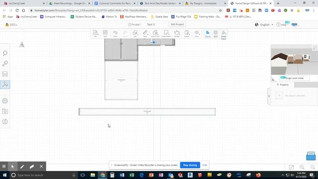Zoom out the canvas with minus magnifier
Screen dimensions: 318x179
(x=313, y=167)
